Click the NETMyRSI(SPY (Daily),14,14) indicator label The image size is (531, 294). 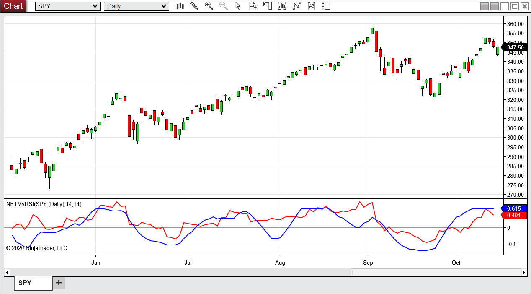[x=44, y=204]
